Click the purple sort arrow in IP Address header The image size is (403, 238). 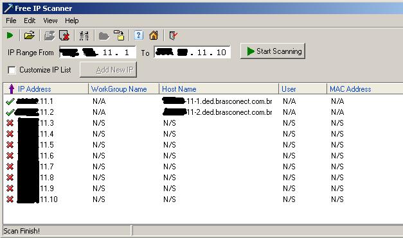(x=12, y=89)
